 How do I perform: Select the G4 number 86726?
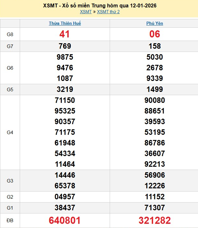click(155, 143)
